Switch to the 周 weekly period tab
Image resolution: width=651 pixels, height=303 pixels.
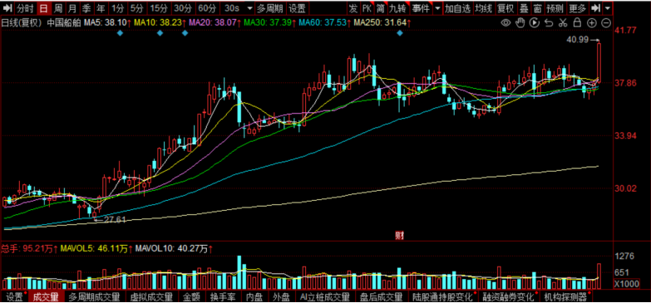click(58, 7)
